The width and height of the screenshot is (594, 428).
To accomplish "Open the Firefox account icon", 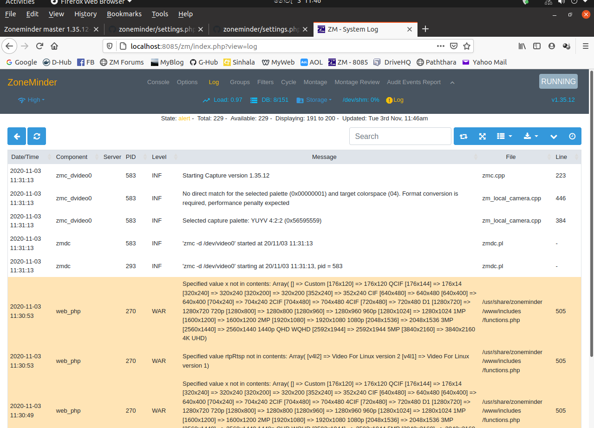I will [552, 46].
